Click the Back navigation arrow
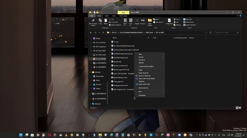 coord(91,33)
